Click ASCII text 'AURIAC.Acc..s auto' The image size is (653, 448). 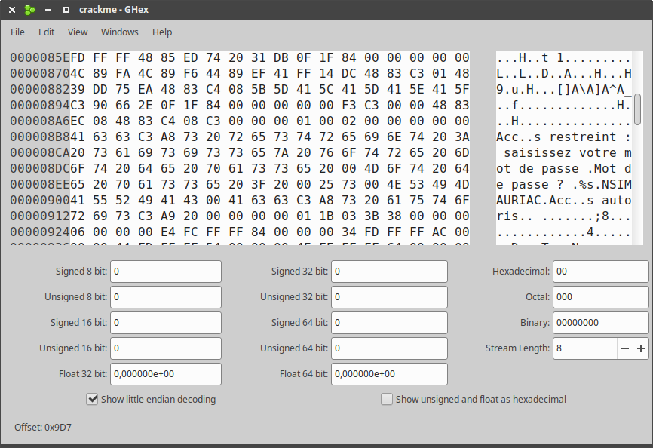pyautogui.click(x=563, y=201)
